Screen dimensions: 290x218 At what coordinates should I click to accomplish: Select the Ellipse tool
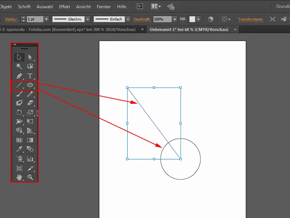point(30,85)
